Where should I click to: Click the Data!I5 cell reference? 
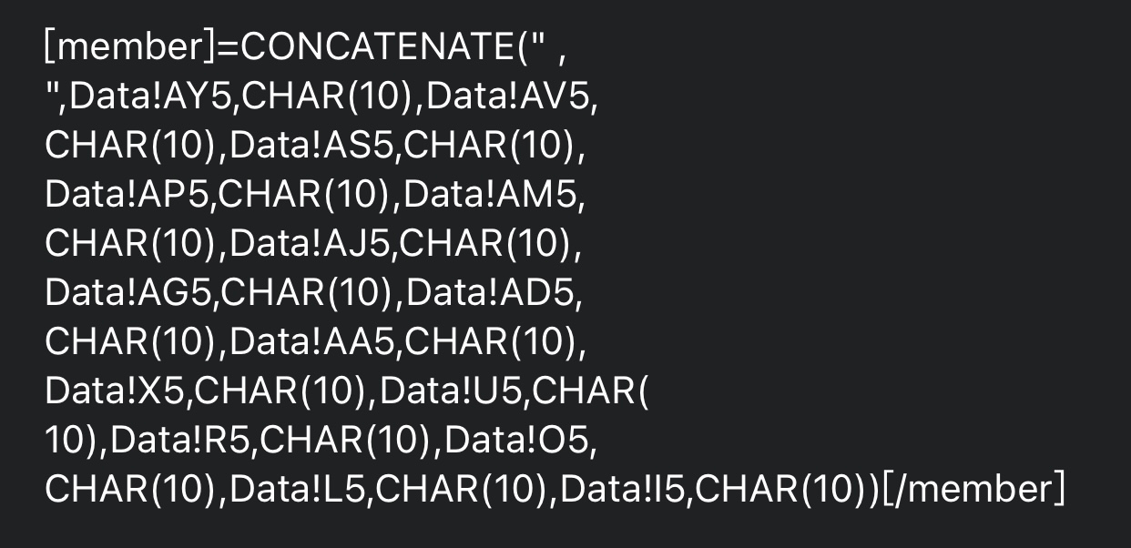tap(624, 490)
